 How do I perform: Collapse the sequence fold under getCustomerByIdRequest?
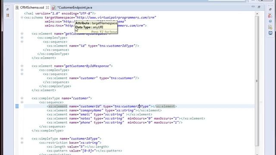point(22,42)
